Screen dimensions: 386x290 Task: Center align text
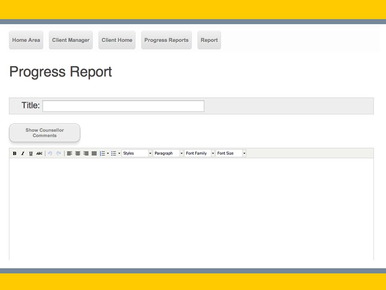[x=78, y=153]
